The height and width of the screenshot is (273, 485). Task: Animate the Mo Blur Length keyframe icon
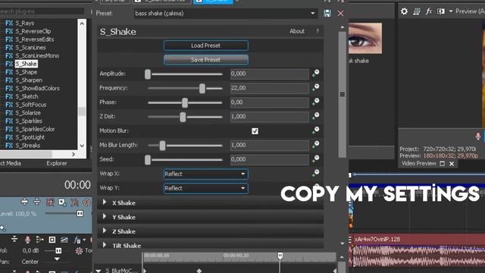click(315, 145)
